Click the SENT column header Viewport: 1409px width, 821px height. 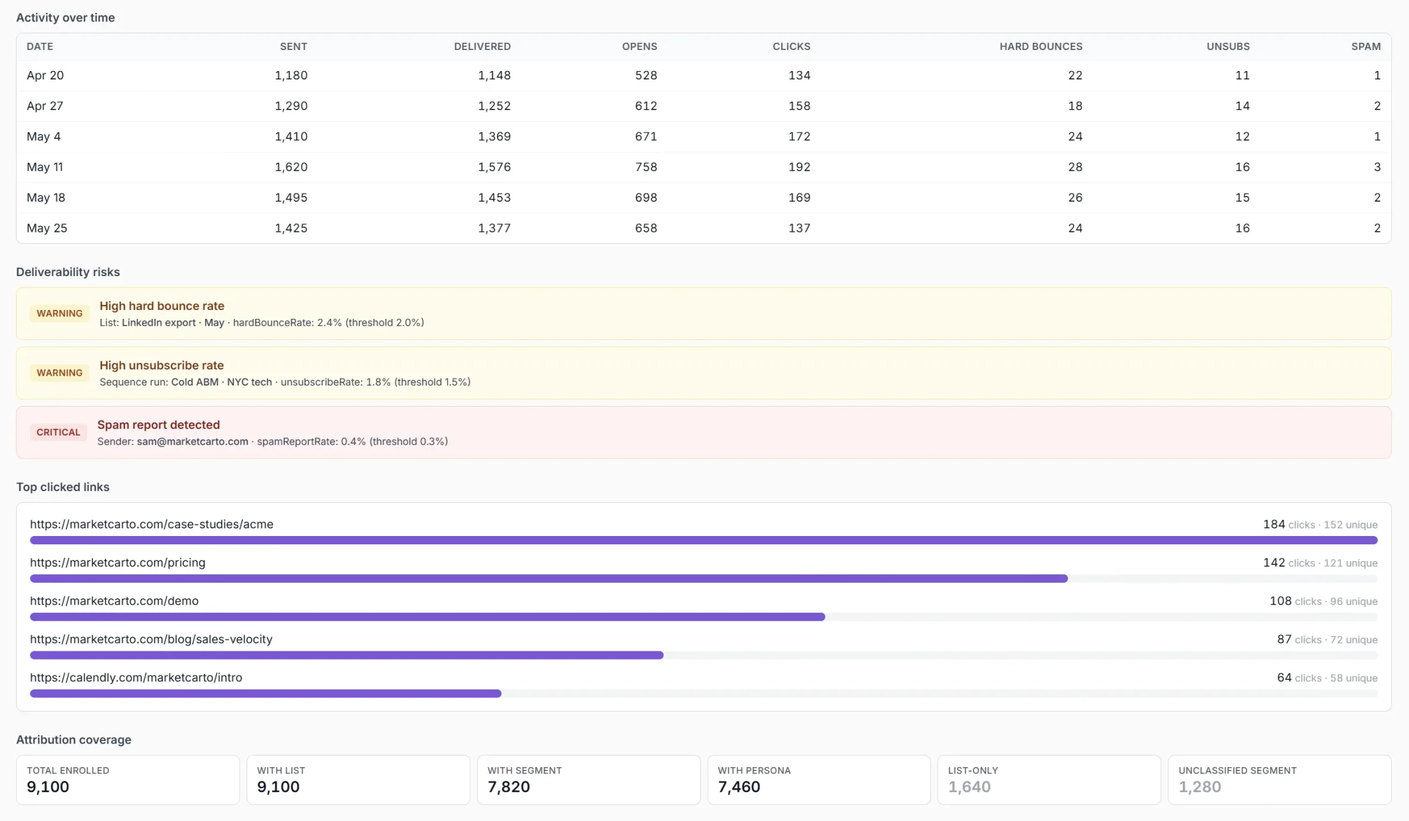coord(293,47)
